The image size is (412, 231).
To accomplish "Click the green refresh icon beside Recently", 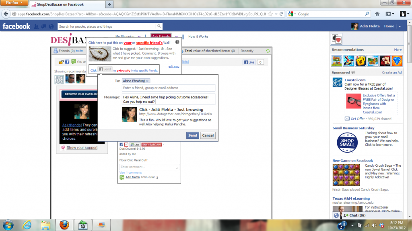I will [x=268, y=51].
